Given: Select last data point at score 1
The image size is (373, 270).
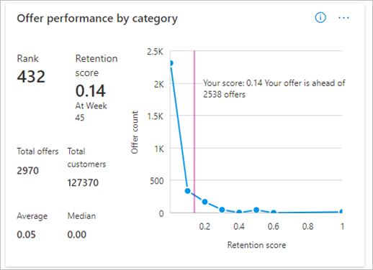Looking at the screenshot, I should tap(341, 211).
